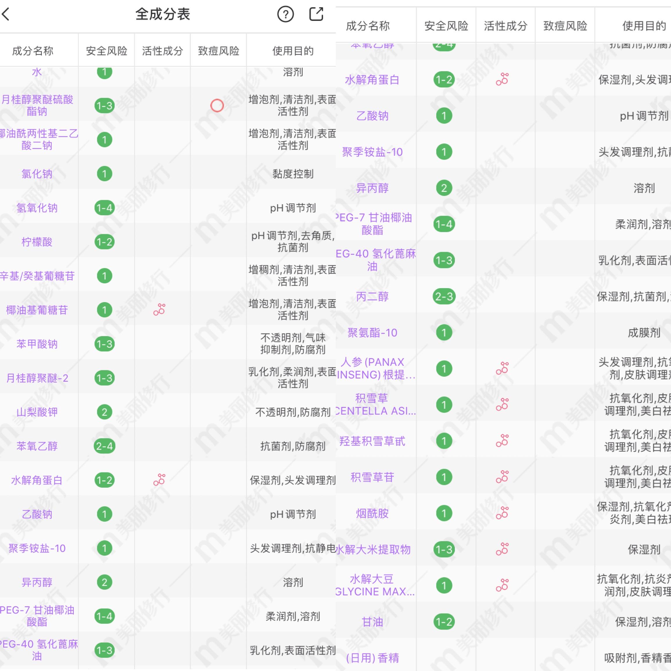671x671 pixels.
Task: Click the back arrow at top left
Action: (6, 15)
